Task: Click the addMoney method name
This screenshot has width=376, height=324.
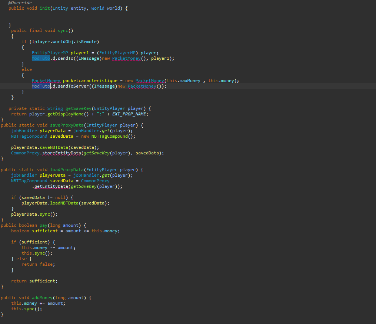Action: pyautogui.click(x=41, y=298)
